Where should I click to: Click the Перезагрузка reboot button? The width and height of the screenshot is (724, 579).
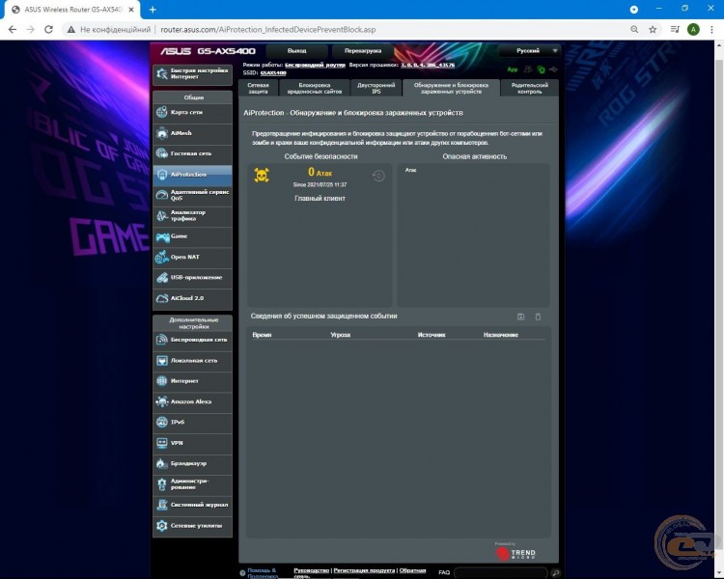[x=363, y=51]
